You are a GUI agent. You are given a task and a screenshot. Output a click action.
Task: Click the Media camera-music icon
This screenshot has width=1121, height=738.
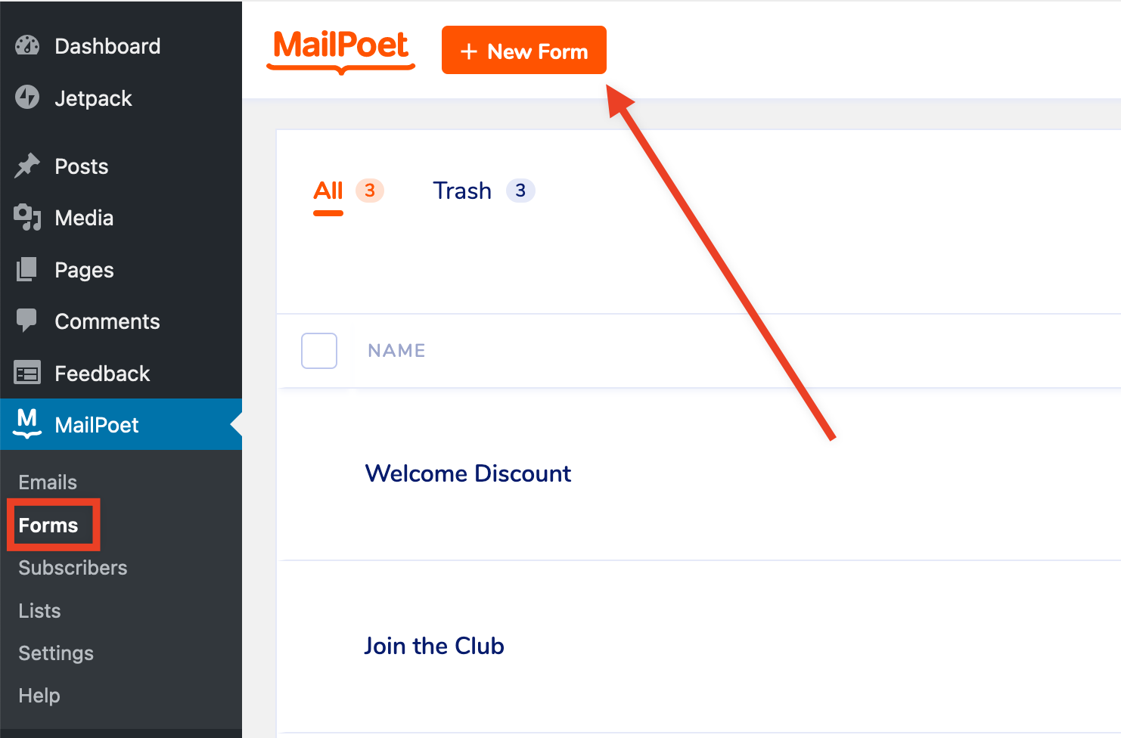click(x=27, y=217)
